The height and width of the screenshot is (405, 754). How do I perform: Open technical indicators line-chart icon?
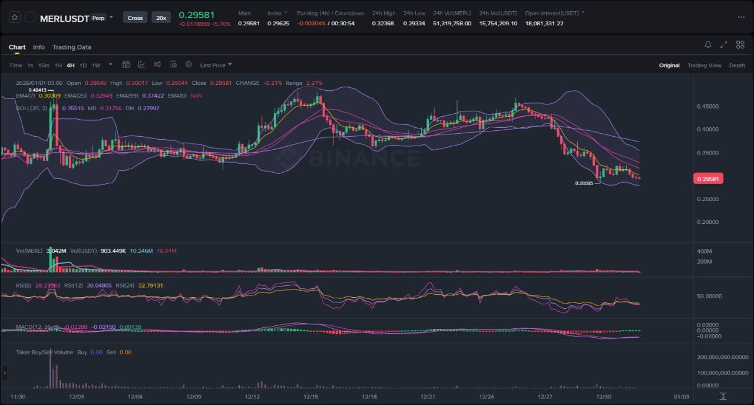[x=142, y=65]
